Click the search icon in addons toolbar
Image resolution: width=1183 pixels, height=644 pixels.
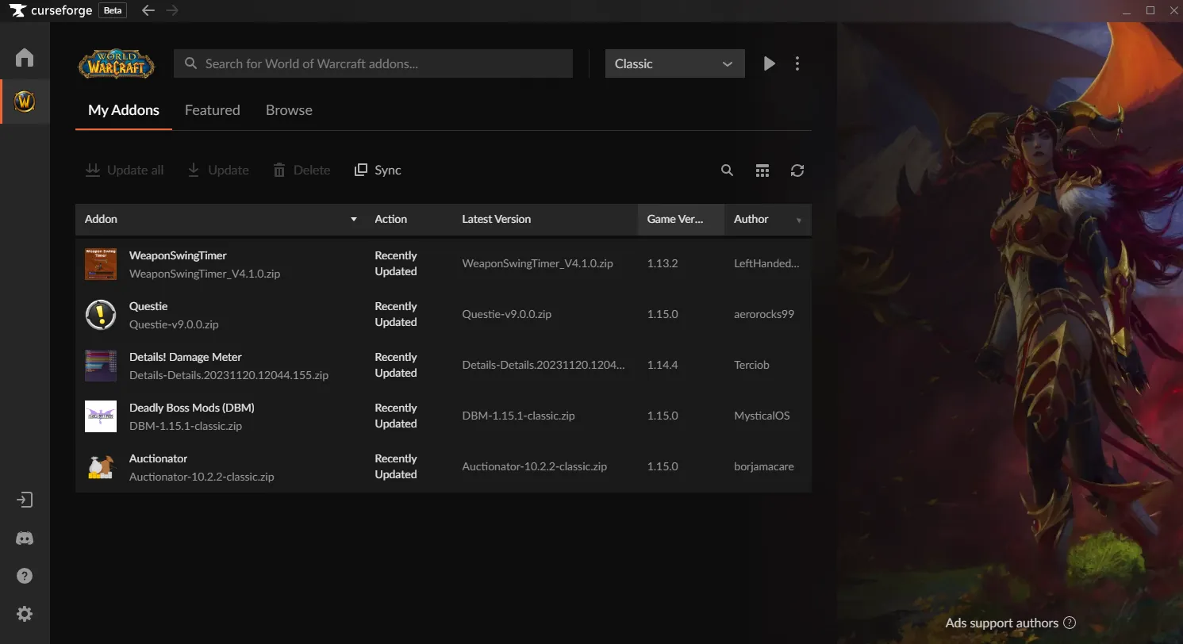click(x=727, y=171)
